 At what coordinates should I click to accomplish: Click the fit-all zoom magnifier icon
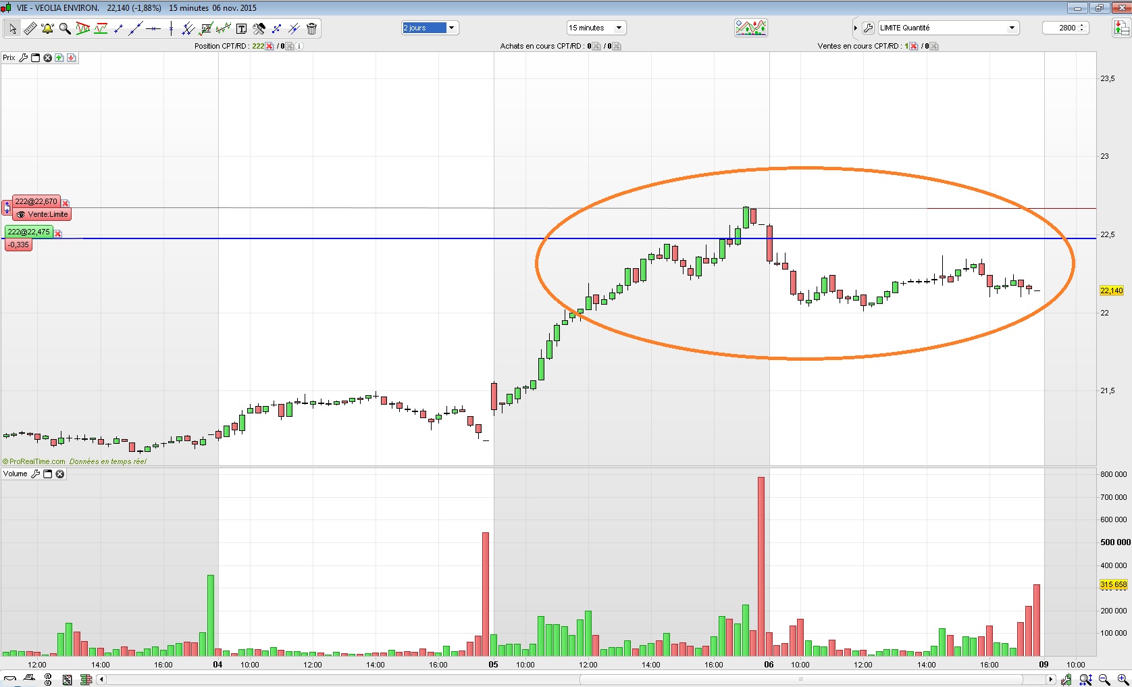pyautogui.click(x=1085, y=680)
